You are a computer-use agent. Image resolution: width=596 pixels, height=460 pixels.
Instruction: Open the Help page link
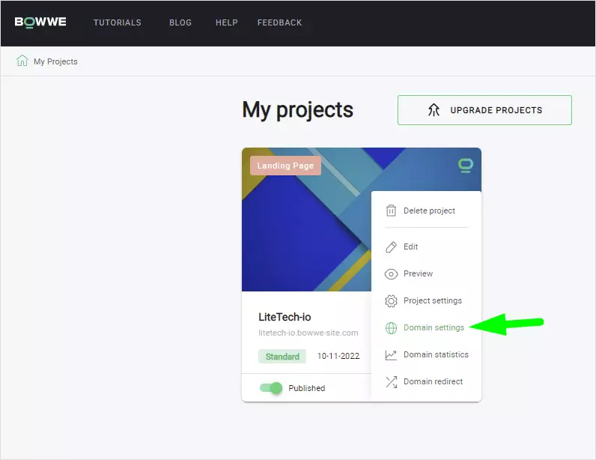point(226,22)
